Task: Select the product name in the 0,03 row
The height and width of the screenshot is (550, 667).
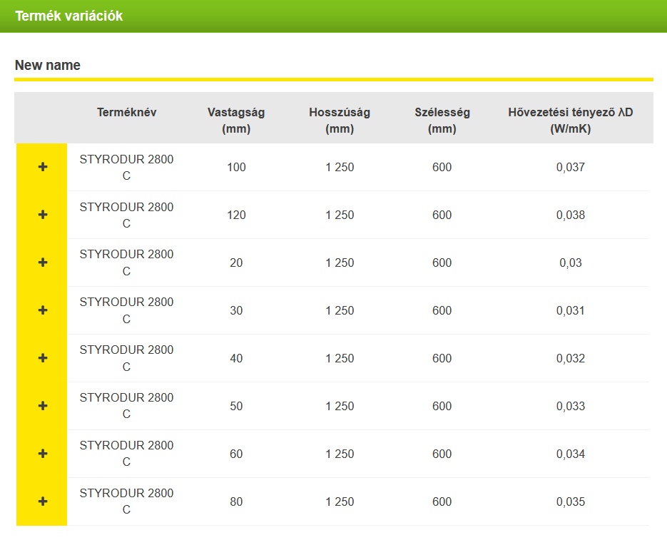Action: pos(126,263)
